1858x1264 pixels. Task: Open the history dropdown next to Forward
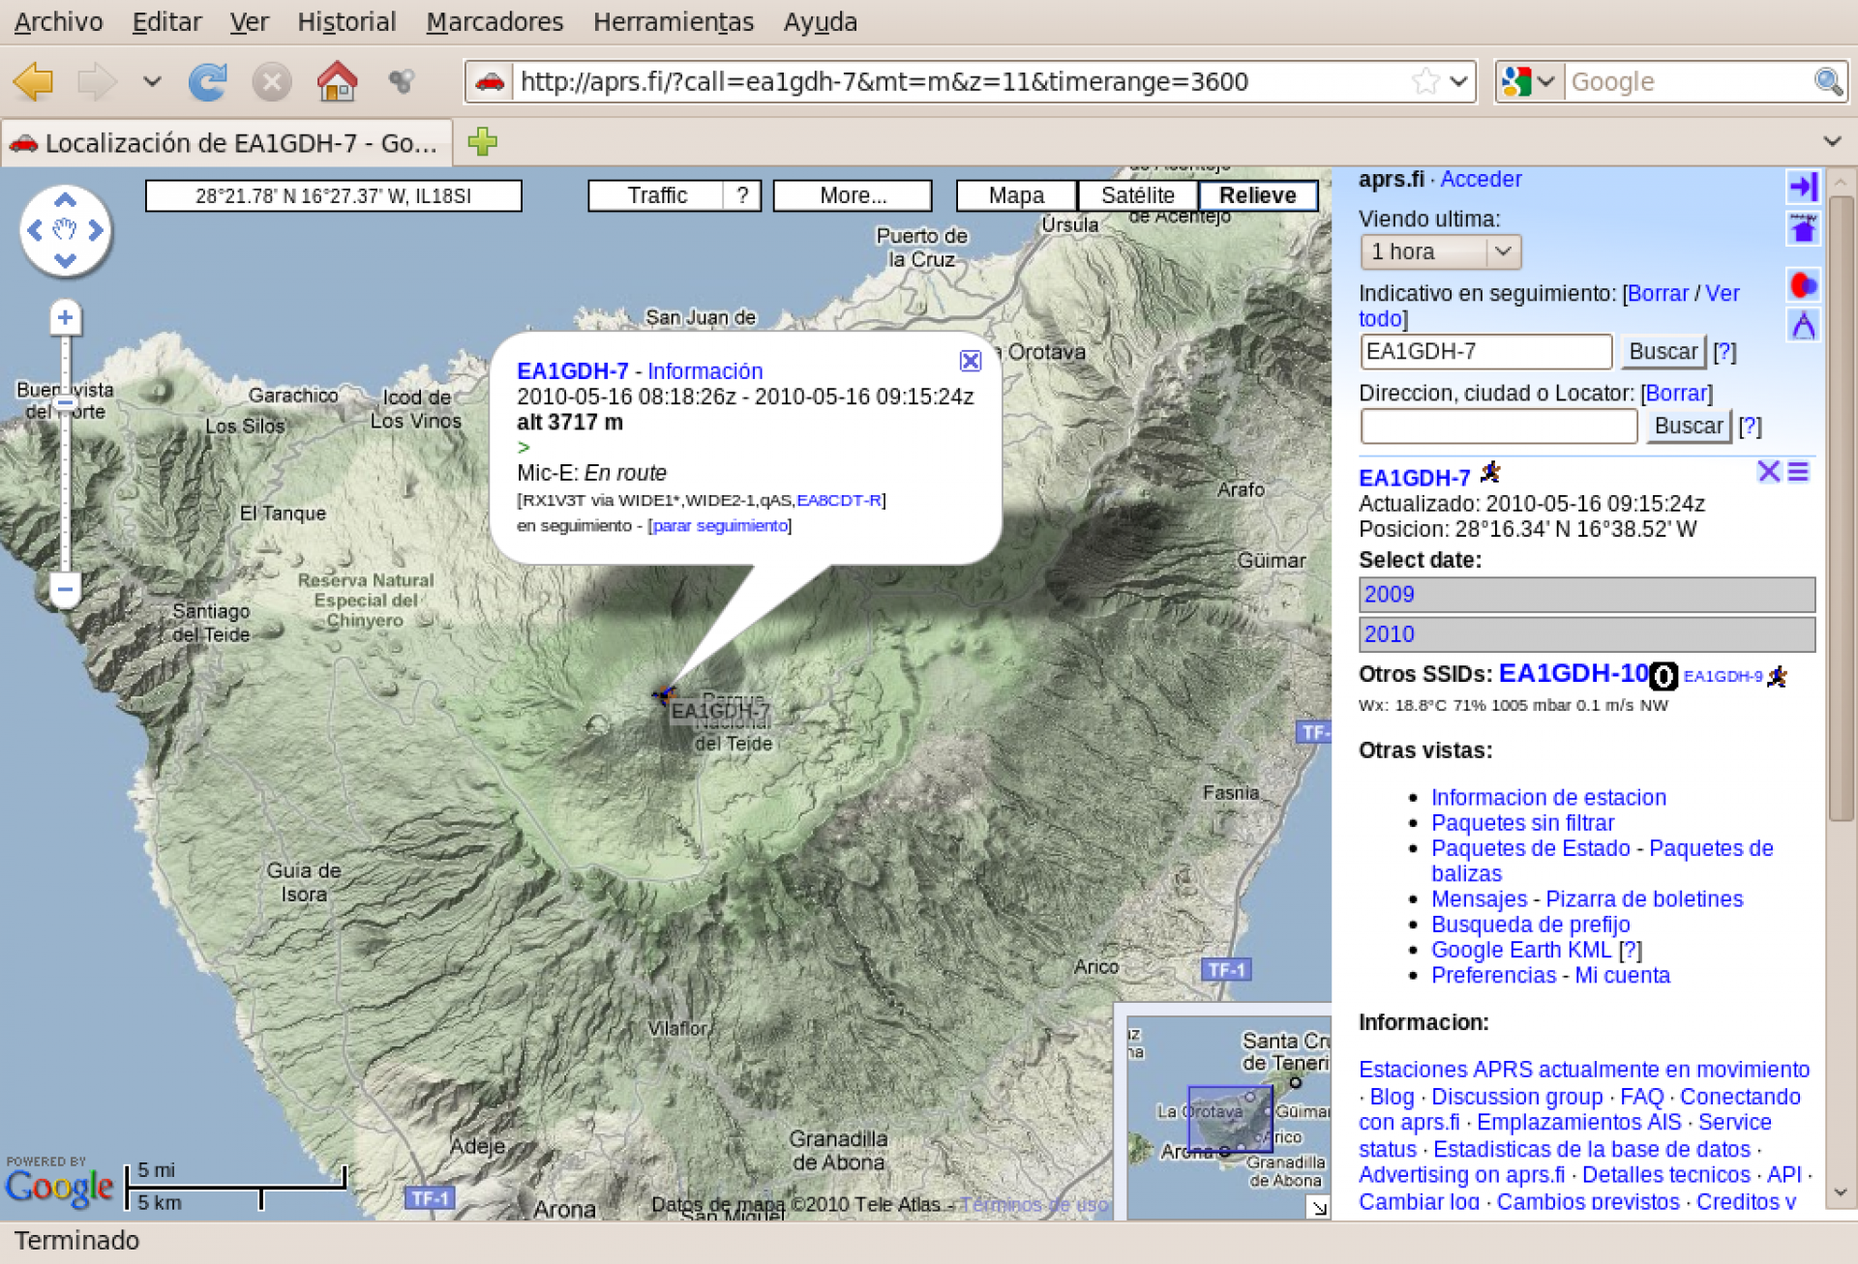pyautogui.click(x=152, y=81)
